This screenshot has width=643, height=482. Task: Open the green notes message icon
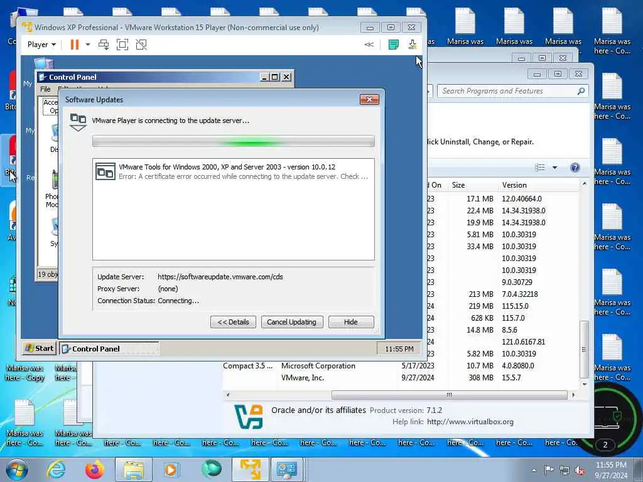(x=393, y=45)
